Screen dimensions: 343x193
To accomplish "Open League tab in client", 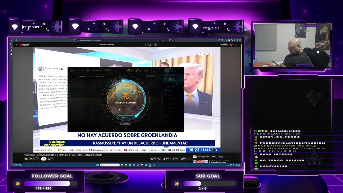I will pos(94,70).
